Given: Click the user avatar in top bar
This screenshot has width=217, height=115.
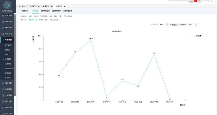Looking at the screenshot, I should click(x=199, y=2).
